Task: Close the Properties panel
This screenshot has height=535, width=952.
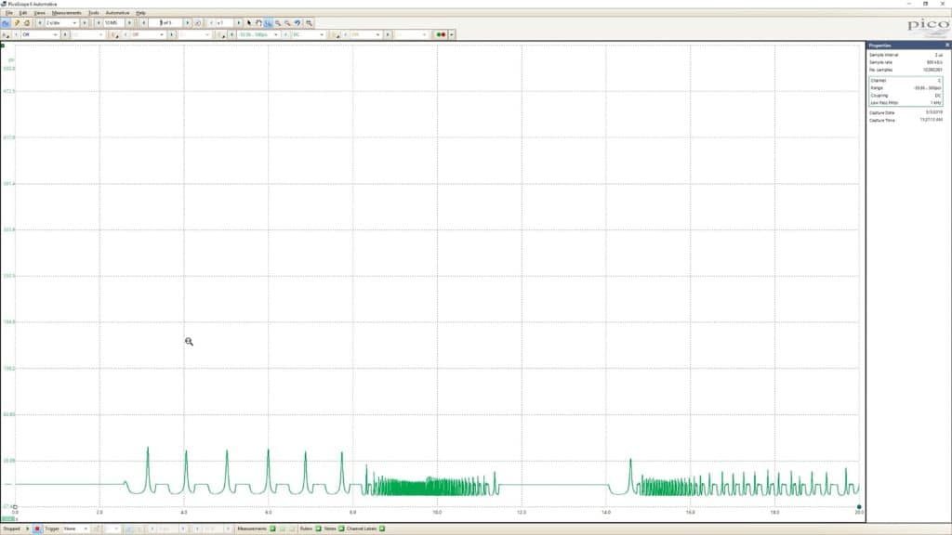Action: (x=946, y=46)
